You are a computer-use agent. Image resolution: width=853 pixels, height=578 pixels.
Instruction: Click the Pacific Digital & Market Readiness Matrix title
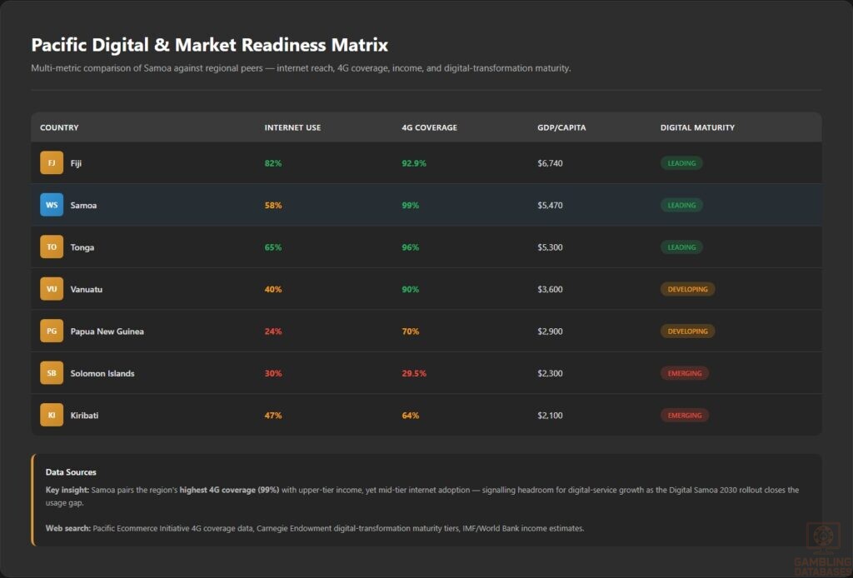209,45
